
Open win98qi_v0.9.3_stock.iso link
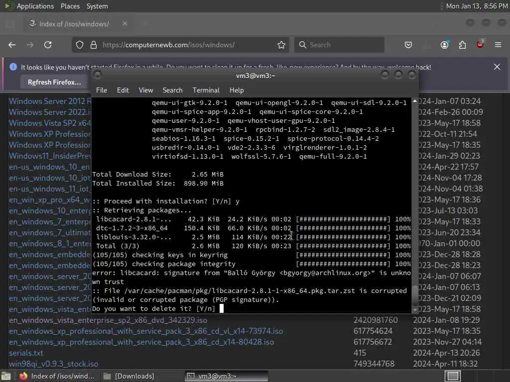pyautogui.click(x=53, y=364)
